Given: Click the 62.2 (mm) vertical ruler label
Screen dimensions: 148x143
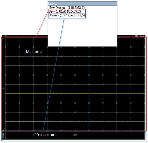Looking at the screenshot, I should click(3, 134).
